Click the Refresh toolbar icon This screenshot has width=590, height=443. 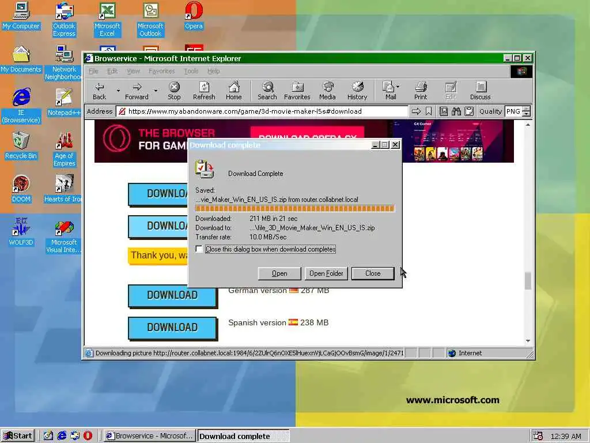tap(204, 87)
